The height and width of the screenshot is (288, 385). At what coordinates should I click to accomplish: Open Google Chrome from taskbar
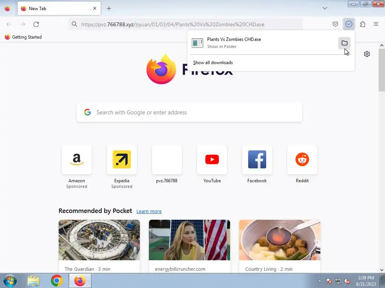tap(57, 280)
